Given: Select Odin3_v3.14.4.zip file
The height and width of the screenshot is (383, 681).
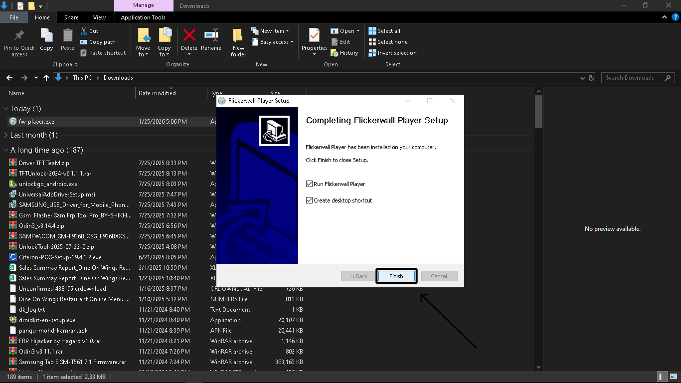Looking at the screenshot, I should [41, 226].
